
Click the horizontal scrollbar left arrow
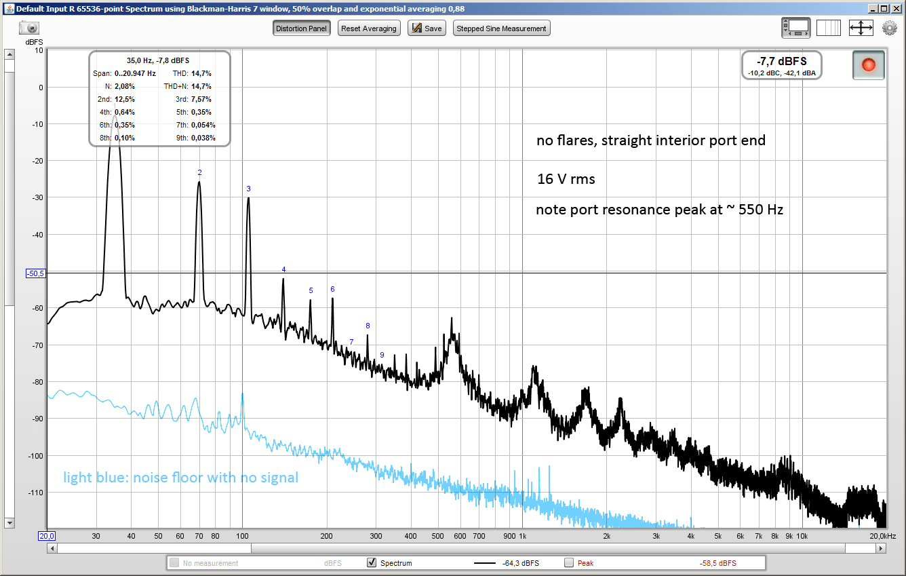click(52, 548)
